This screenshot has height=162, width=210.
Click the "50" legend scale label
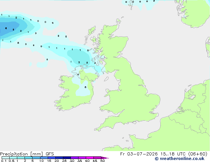(103, 161)
